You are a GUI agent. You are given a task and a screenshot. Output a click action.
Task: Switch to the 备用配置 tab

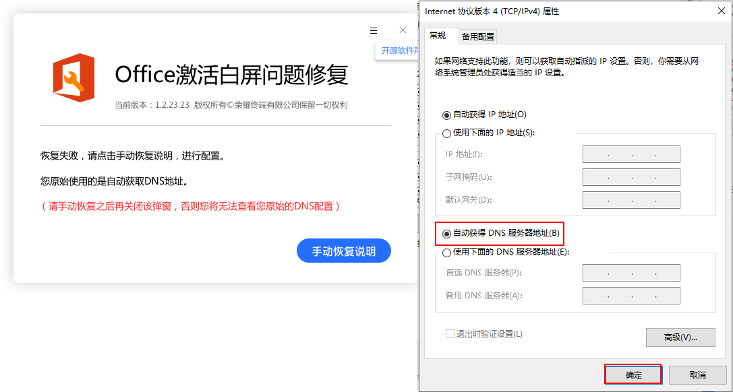pyautogui.click(x=477, y=36)
